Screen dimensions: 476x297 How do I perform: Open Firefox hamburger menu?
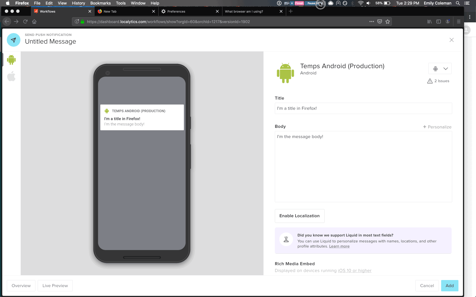point(459,21)
